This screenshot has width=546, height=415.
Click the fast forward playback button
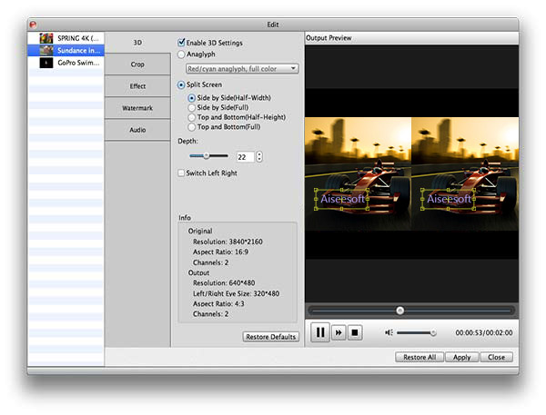click(x=339, y=332)
